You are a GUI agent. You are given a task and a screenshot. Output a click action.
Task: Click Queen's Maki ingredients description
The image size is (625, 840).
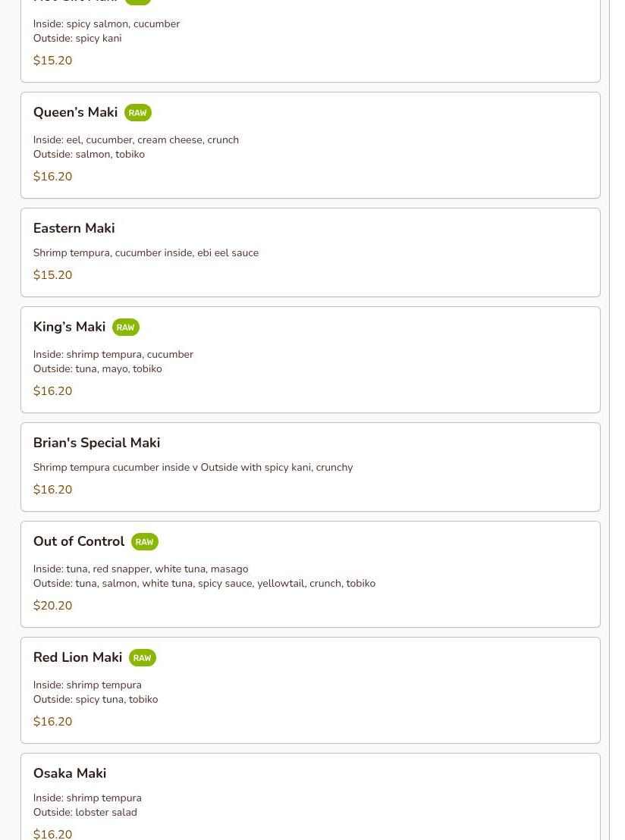136,140
